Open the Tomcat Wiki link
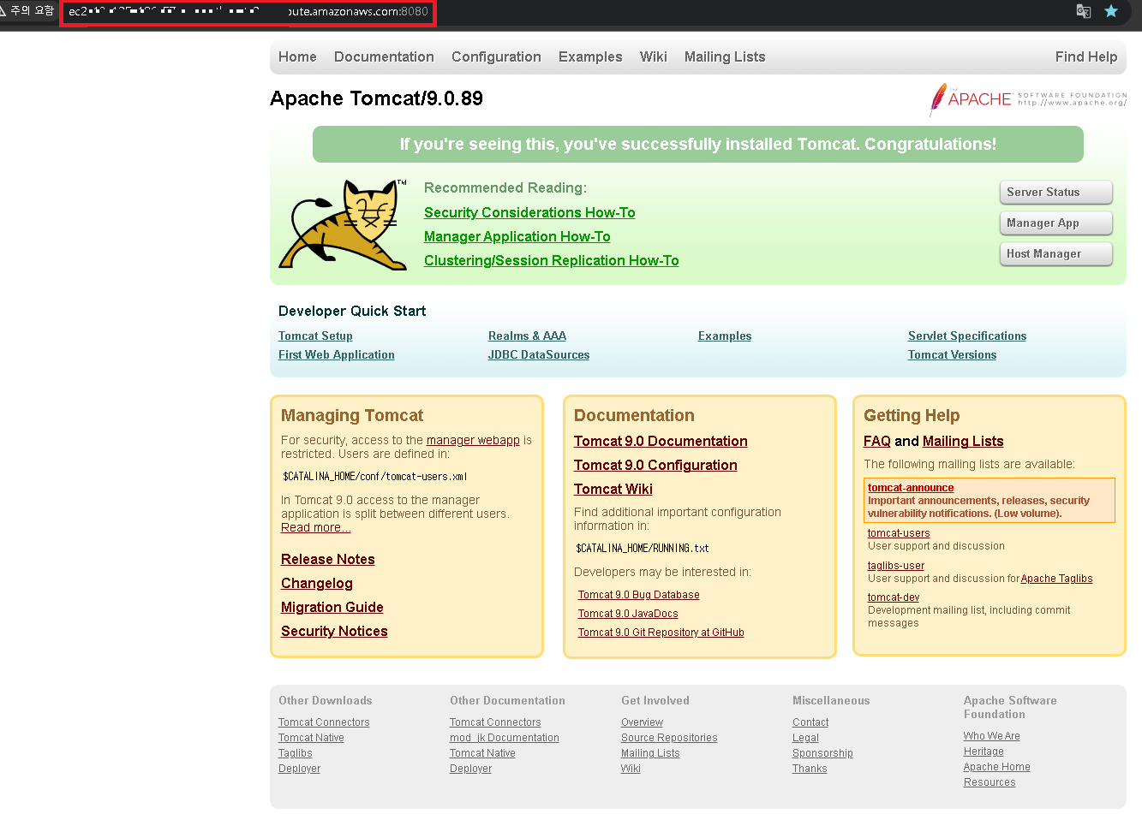 point(613,489)
